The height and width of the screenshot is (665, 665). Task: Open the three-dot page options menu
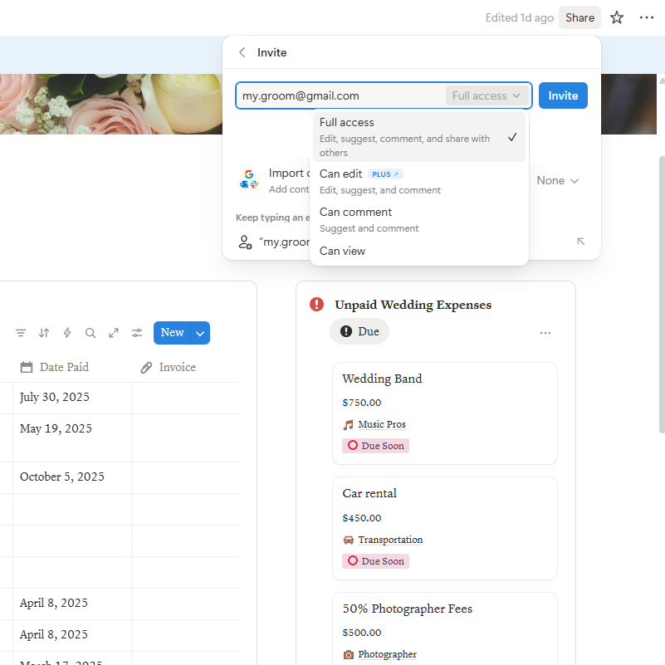coord(647,17)
